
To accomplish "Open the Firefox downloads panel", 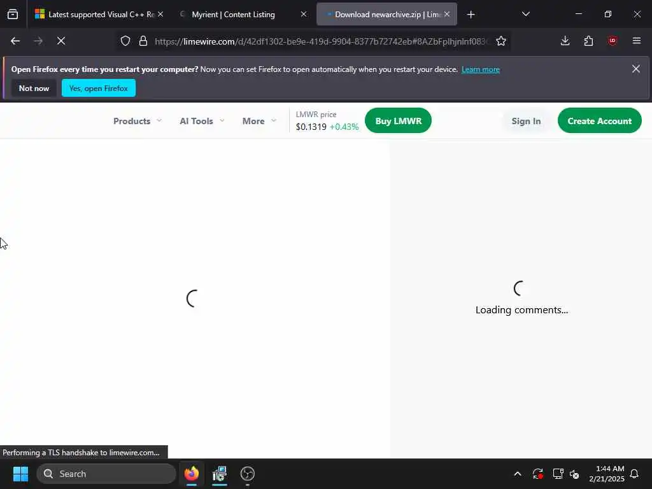I will (565, 41).
